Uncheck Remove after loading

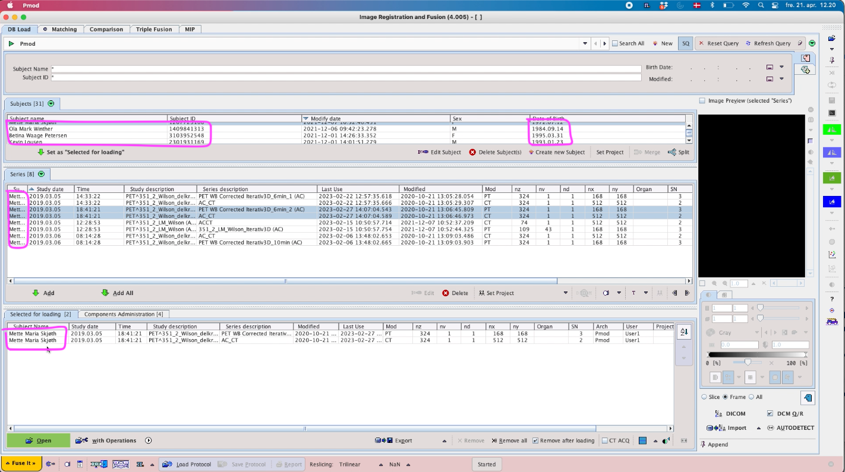coord(535,441)
